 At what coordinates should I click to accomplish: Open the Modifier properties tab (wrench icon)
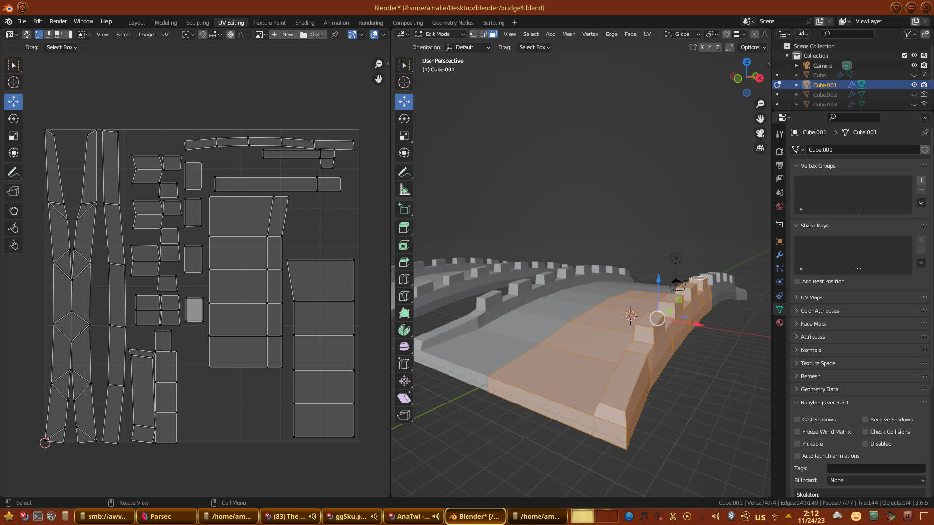pyautogui.click(x=780, y=255)
